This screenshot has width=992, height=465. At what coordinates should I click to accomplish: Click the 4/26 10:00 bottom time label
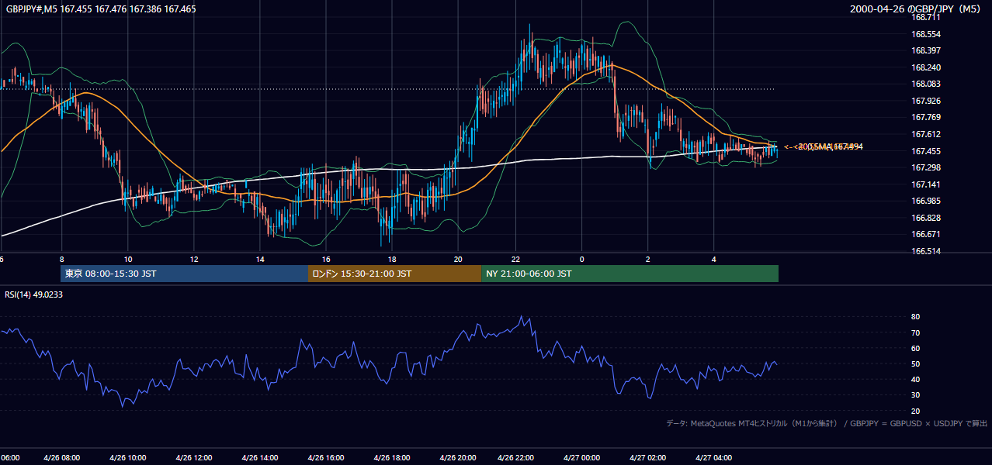(x=127, y=457)
